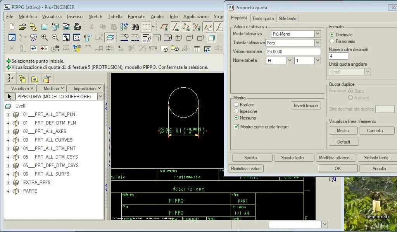Open the Nome tabella number 1 dropdown
This screenshot has height=232, width=397.
pos(318,60)
